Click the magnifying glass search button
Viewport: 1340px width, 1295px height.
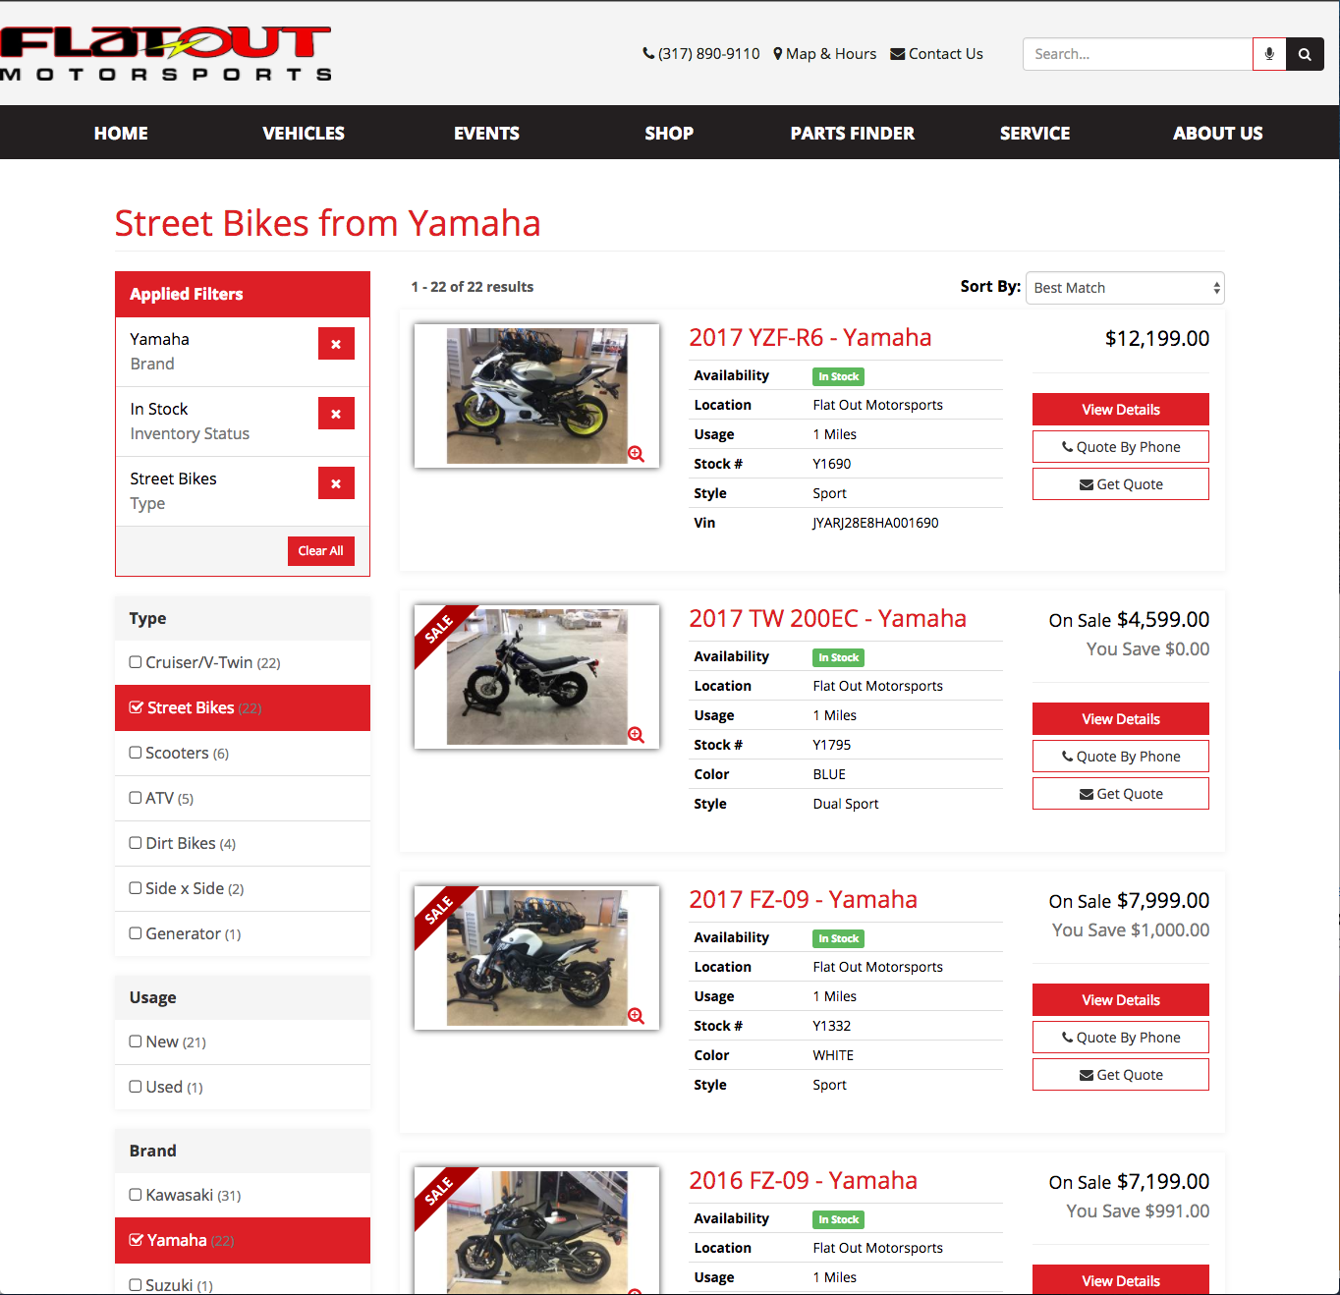coord(1305,54)
